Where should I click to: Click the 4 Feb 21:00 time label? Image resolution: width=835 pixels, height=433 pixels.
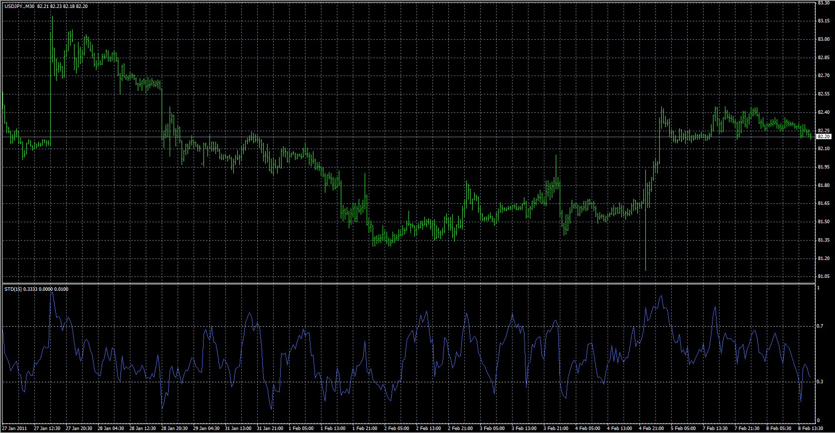(652, 428)
